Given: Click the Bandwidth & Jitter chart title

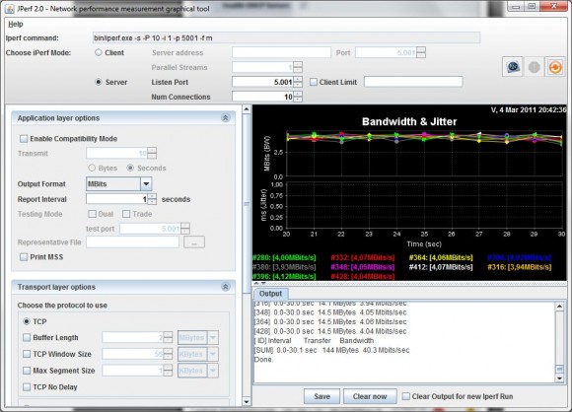Looking at the screenshot, I should tap(409, 121).
